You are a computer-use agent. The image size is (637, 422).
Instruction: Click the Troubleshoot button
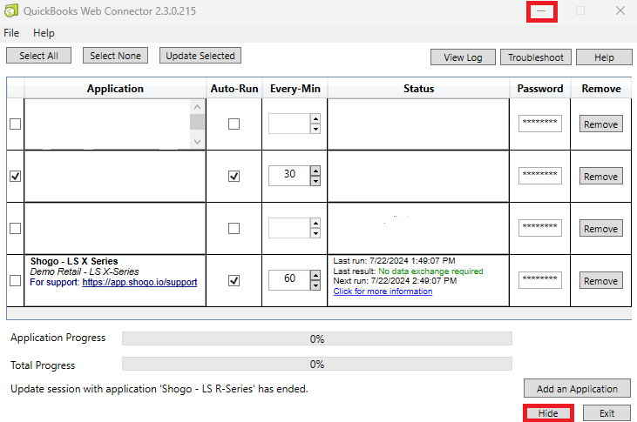[535, 57]
